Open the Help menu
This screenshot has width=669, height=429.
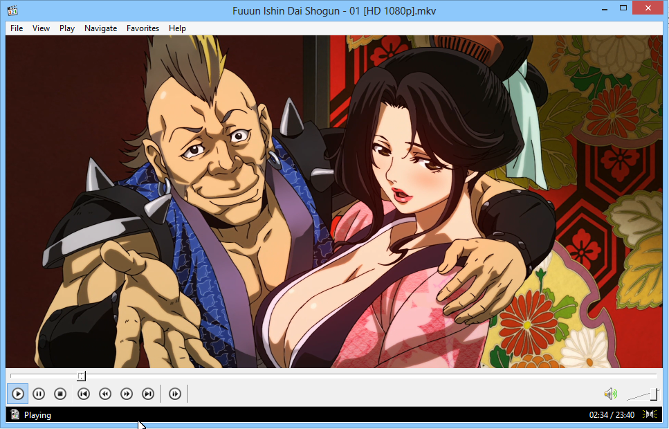pyautogui.click(x=177, y=28)
